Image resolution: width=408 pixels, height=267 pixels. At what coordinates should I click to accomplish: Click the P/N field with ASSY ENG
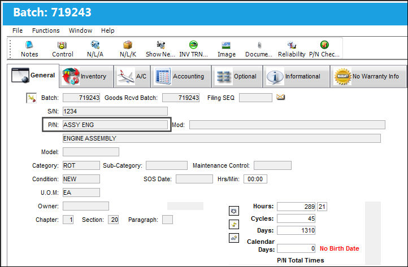pyautogui.click(x=115, y=125)
